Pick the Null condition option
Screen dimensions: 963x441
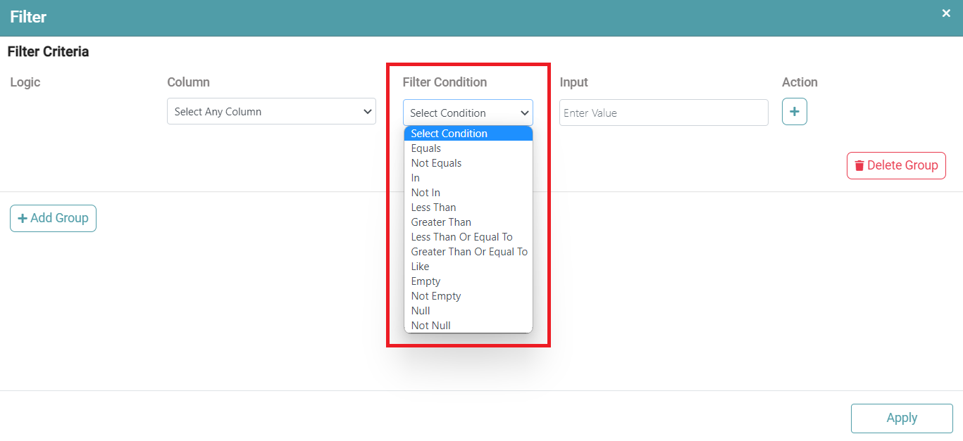[421, 311]
